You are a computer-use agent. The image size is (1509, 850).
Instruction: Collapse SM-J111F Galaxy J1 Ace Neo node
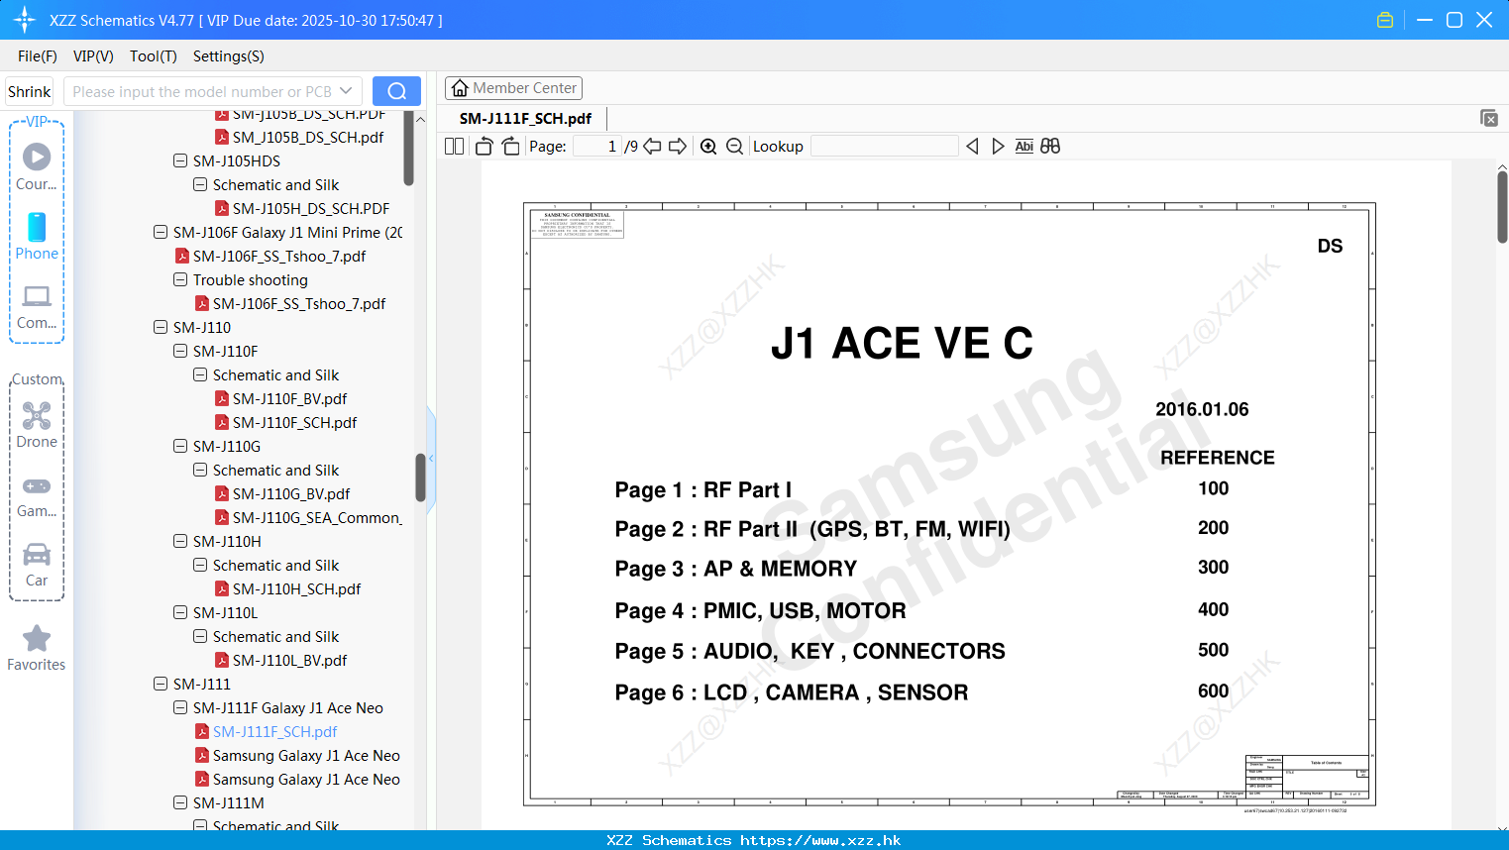(x=180, y=707)
